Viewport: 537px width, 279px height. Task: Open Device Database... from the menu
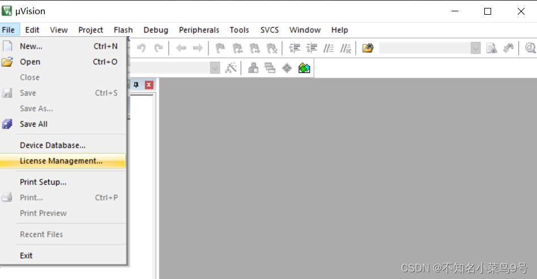click(x=63, y=145)
